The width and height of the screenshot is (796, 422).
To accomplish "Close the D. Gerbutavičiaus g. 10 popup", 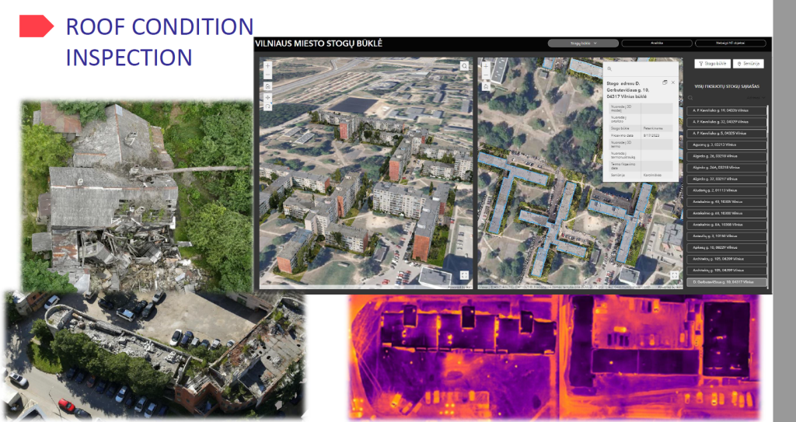I will 673,82.
